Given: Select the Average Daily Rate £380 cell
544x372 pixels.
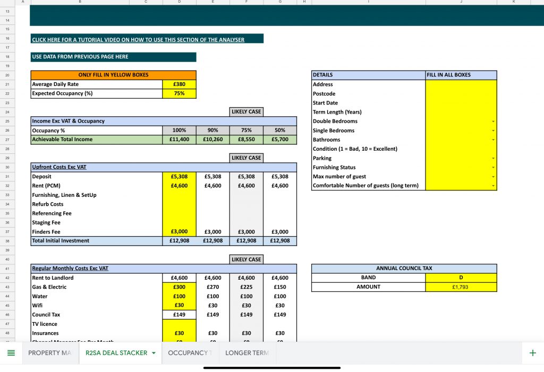Looking at the screenshot, I should click(179, 84).
